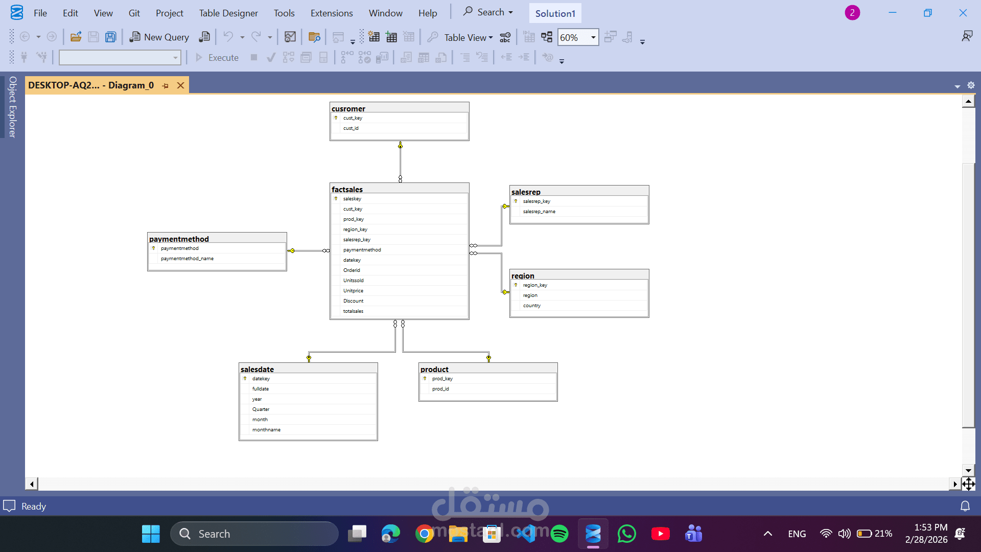Click the tab settings gear icon
This screenshot has height=552, width=981.
coord(971,85)
